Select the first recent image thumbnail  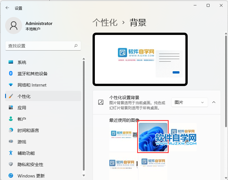pyautogui.click(x=123, y=137)
